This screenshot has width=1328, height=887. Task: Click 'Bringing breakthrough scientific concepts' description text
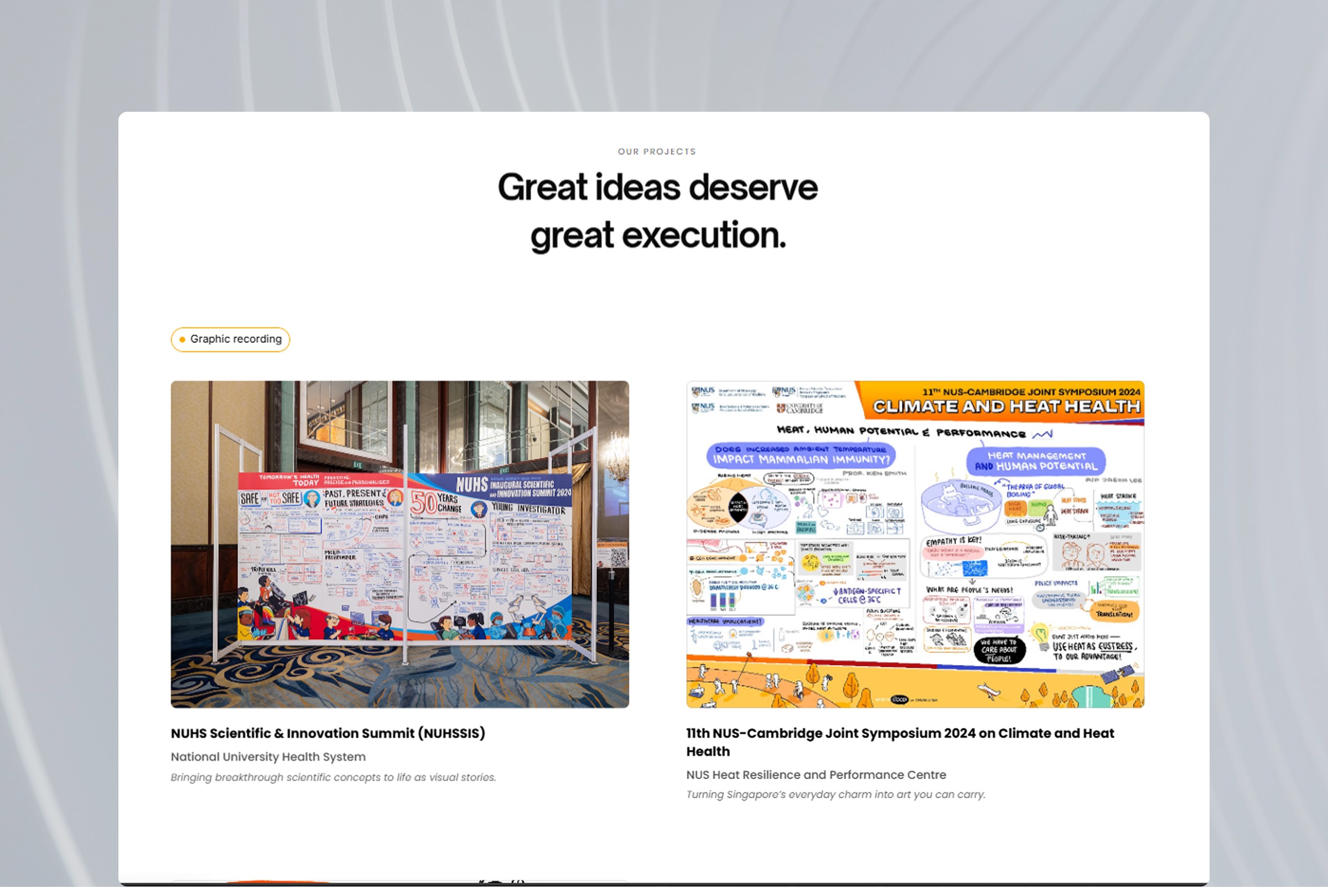[333, 777]
